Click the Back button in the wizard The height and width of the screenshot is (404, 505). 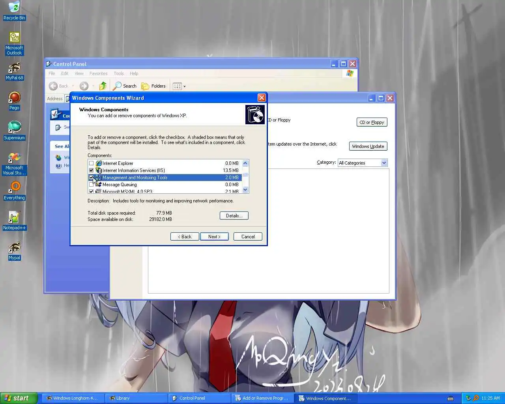(x=185, y=236)
